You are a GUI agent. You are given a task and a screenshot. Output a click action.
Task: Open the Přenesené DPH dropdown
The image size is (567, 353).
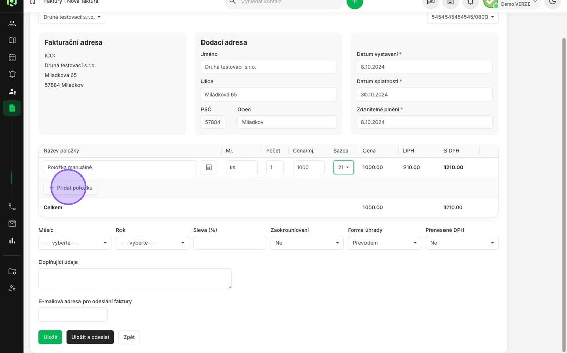point(462,243)
